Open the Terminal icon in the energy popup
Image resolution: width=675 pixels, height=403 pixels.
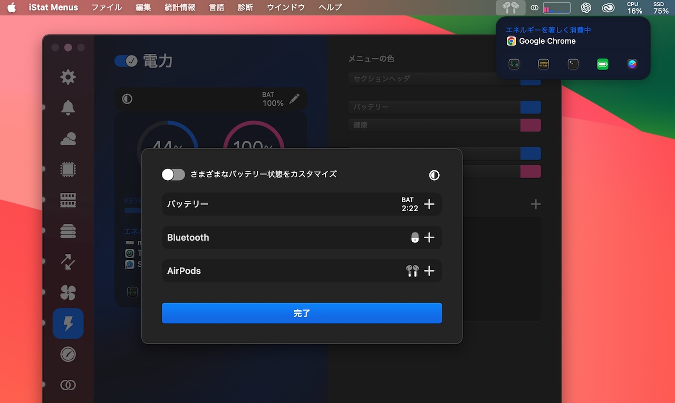click(573, 64)
